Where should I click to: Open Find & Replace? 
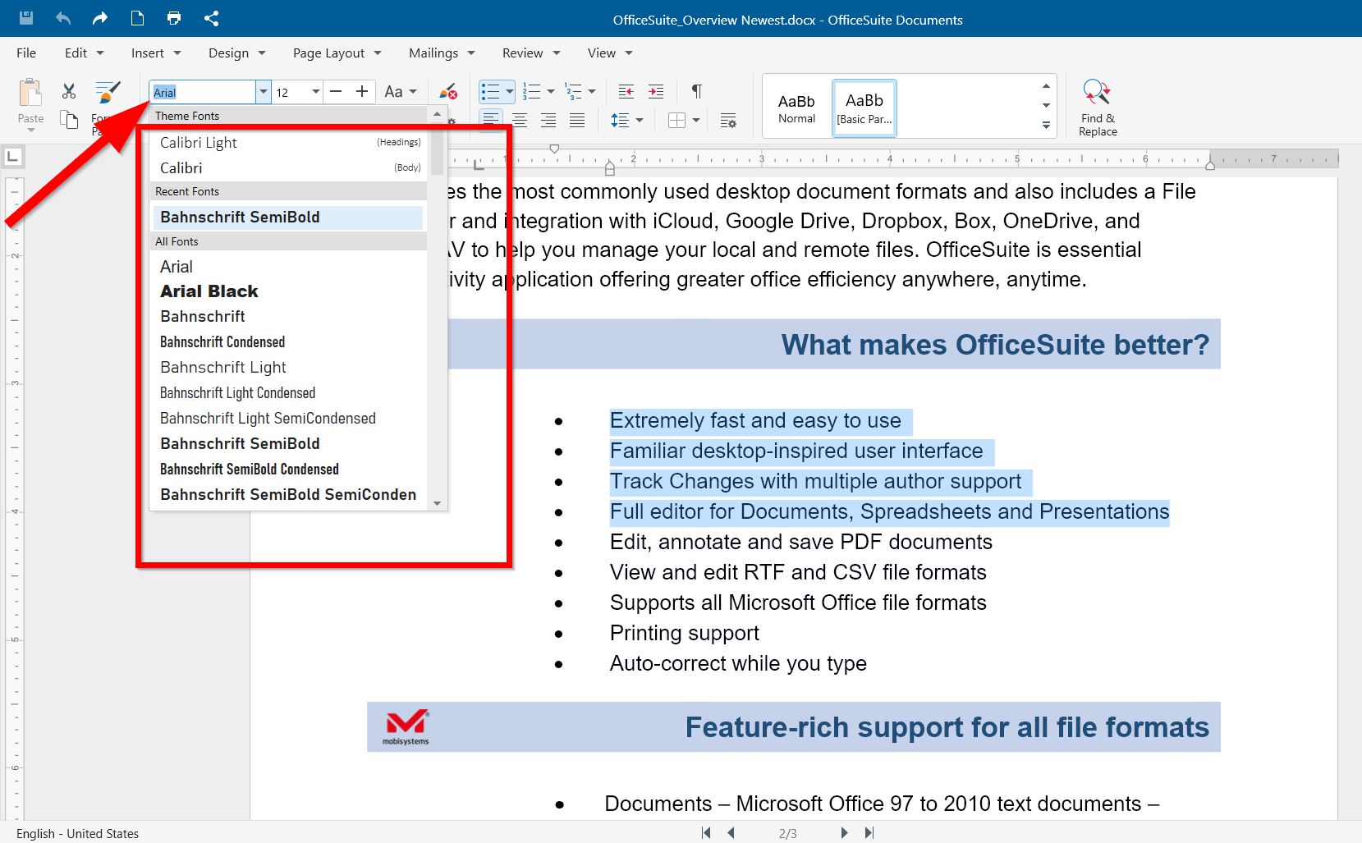[x=1098, y=108]
